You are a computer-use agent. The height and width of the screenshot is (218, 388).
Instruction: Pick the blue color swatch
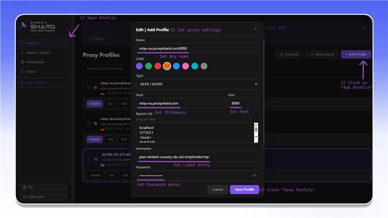tap(176, 66)
